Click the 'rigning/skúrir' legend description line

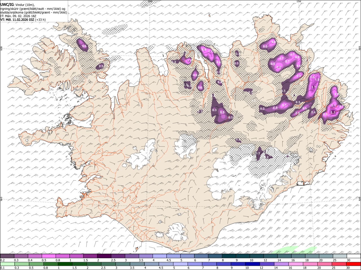click(x=33, y=8)
